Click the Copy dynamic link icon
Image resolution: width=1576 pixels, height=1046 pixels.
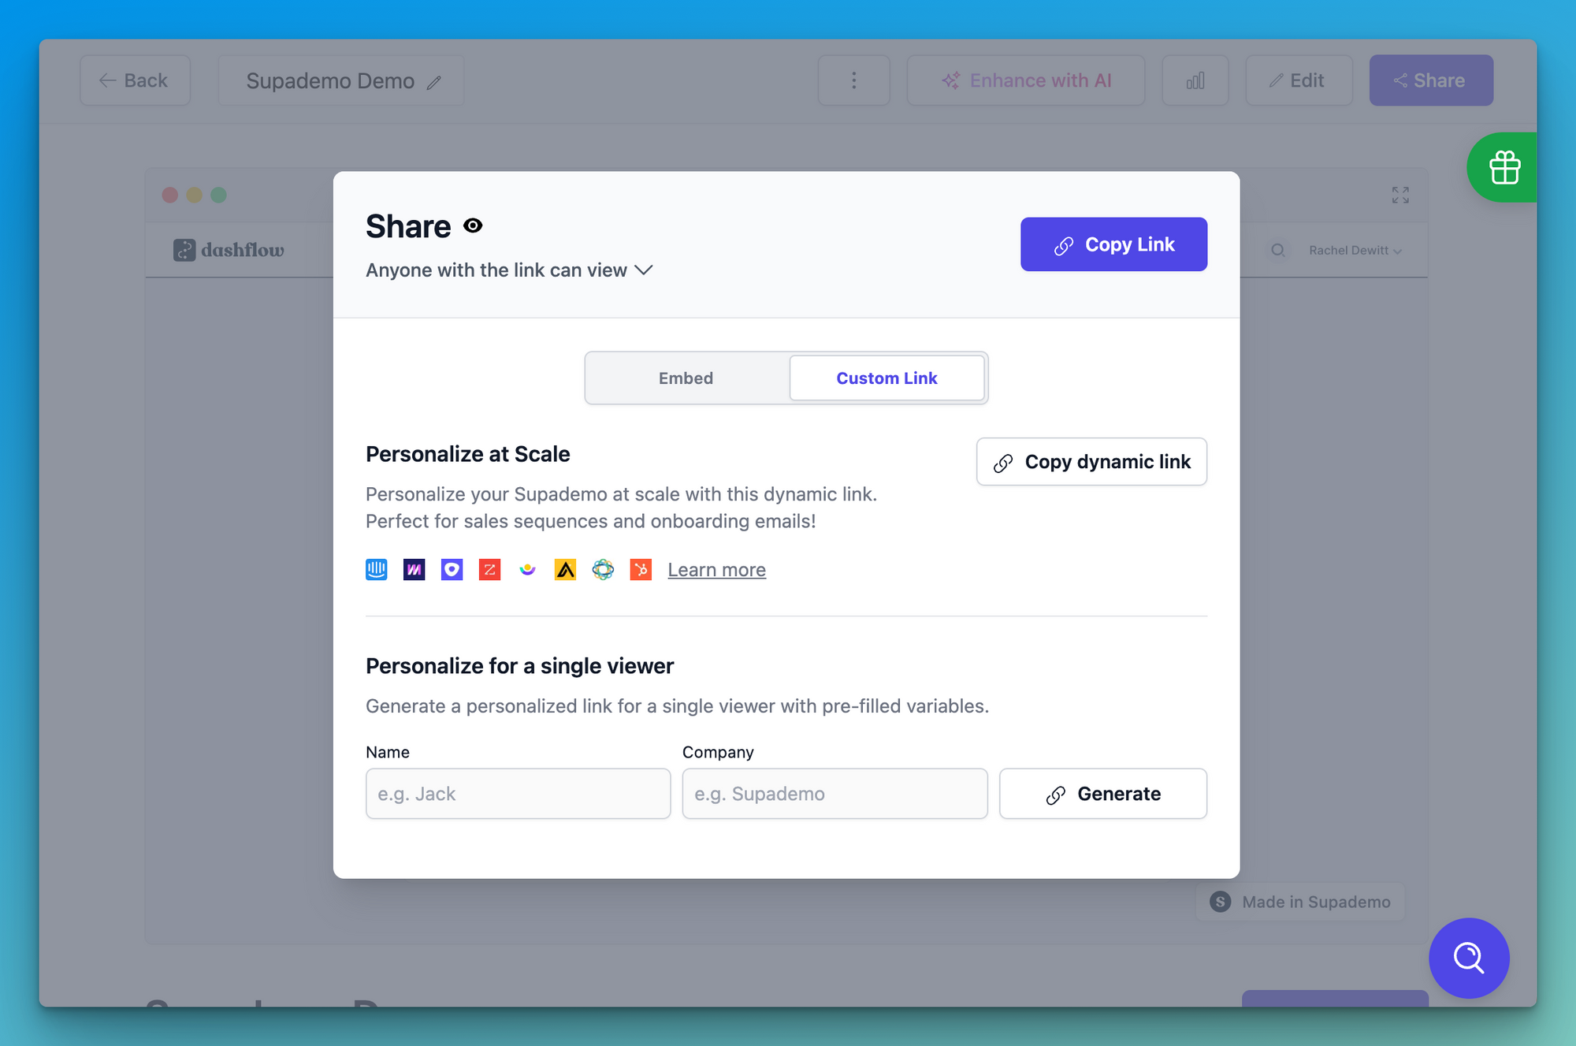(x=1002, y=460)
